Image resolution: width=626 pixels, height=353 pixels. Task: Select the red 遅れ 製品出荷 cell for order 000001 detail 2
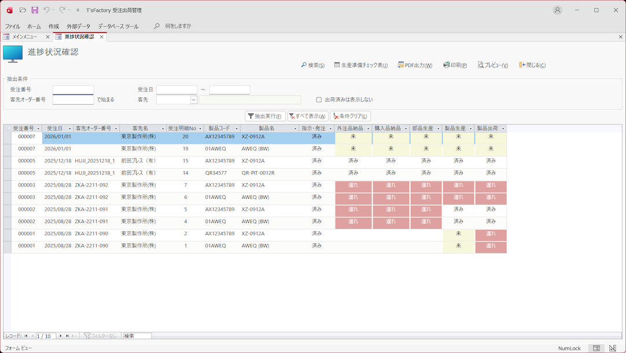[x=491, y=234]
